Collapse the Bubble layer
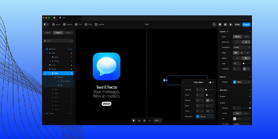Image resolution: width=278 pixels, height=139 pixels. click(x=53, y=77)
